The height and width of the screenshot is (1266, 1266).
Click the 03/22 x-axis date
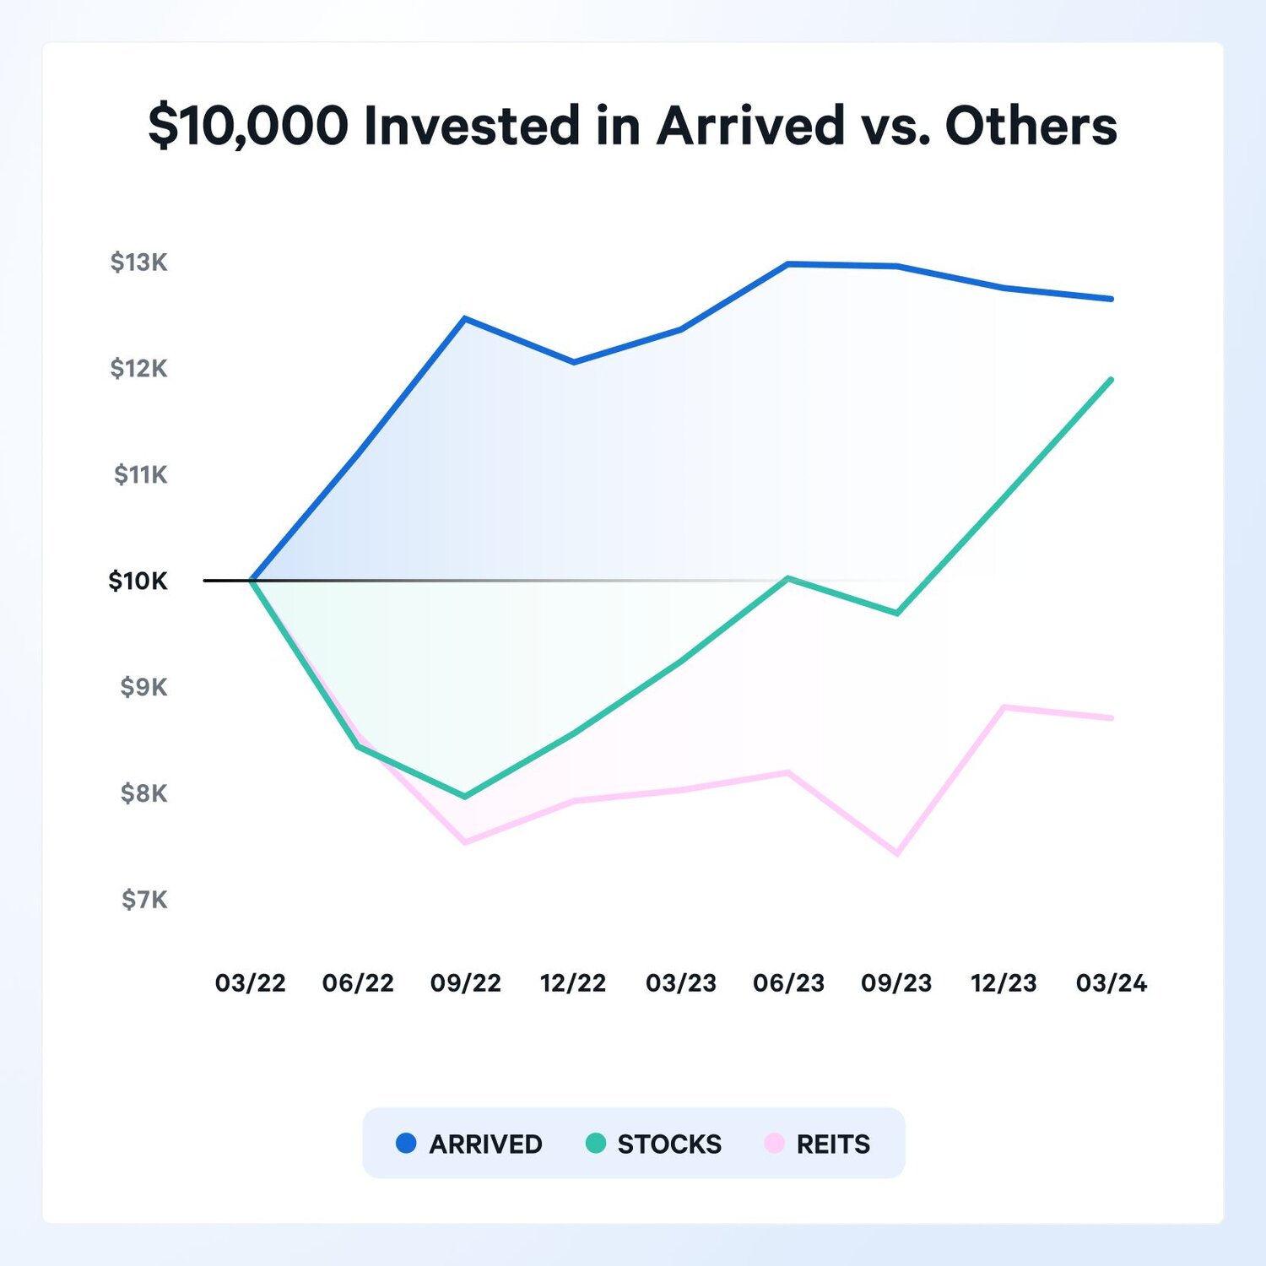pyautogui.click(x=250, y=982)
